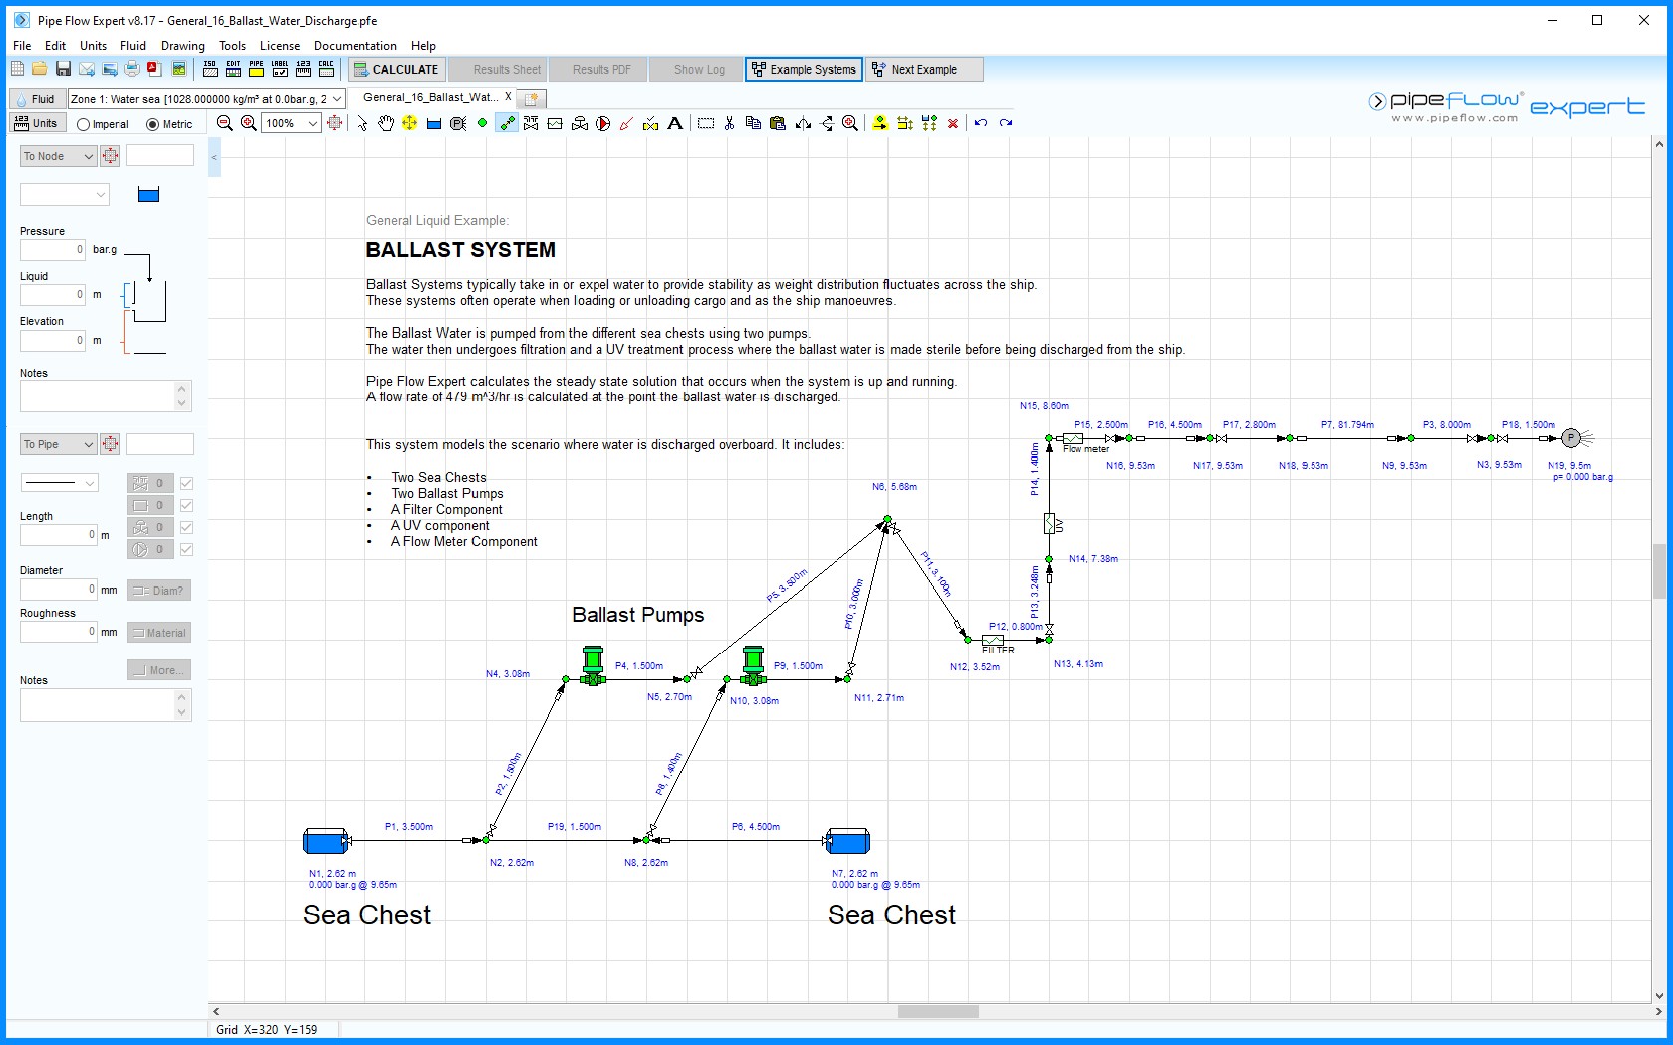Image resolution: width=1673 pixels, height=1045 pixels.
Task: Create a PDF with the red PDF icon
Action: [155, 69]
